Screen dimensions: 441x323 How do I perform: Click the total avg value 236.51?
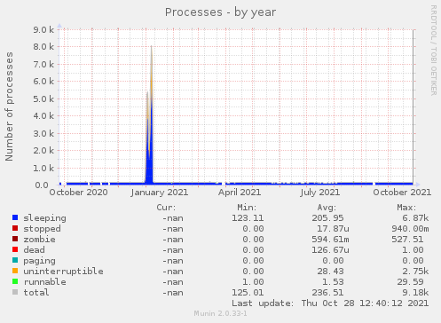tap(327, 293)
